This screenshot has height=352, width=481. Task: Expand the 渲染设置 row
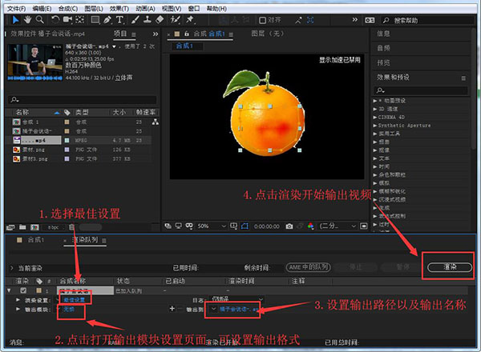coord(18,300)
